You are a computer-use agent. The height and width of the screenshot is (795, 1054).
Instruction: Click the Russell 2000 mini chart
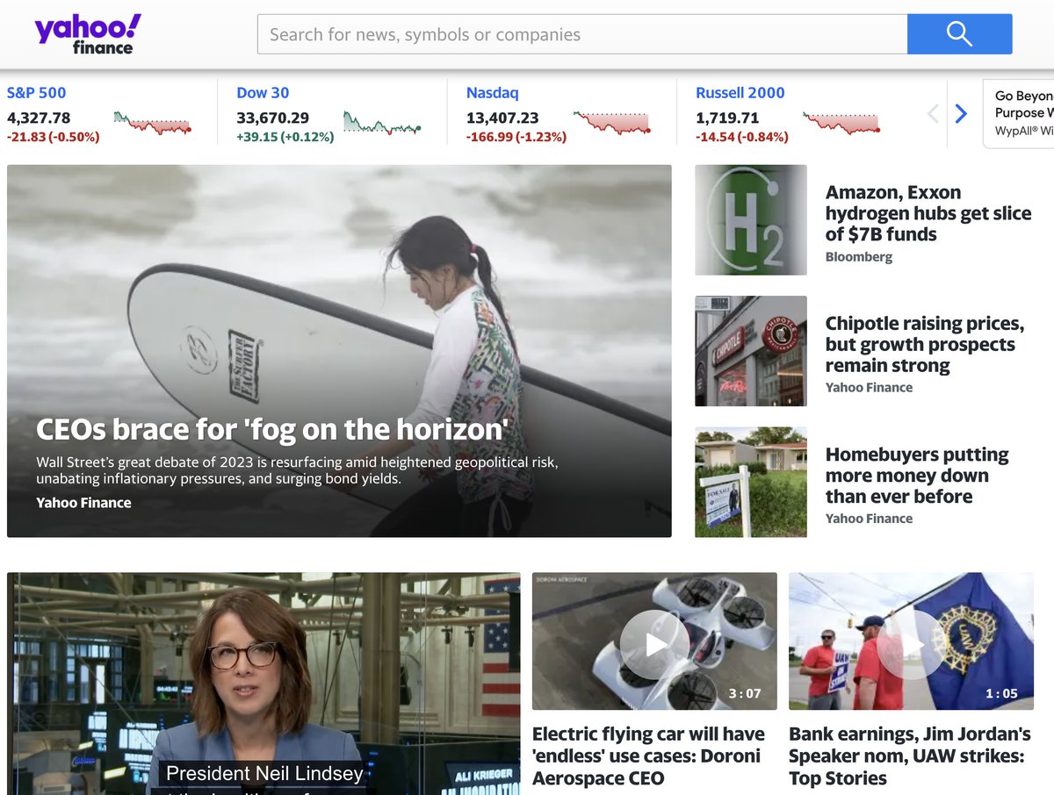point(841,123)
